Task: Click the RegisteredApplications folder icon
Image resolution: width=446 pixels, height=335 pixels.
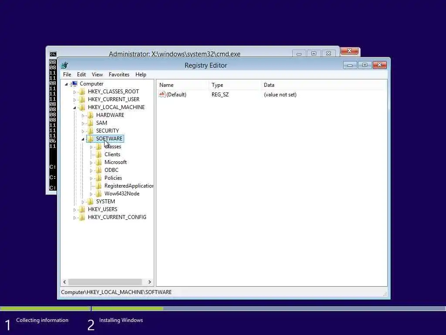Action: click(99, 186)
